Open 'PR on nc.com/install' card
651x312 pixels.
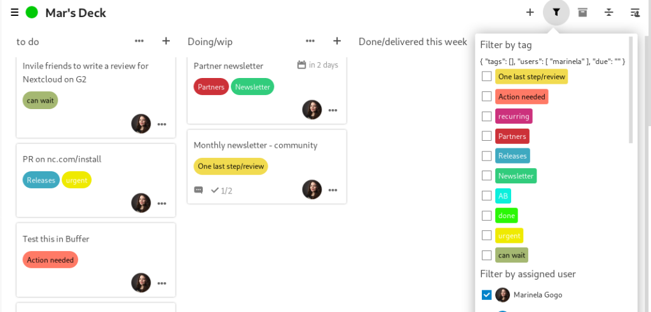pyautogui.click(x=62, y=159)
